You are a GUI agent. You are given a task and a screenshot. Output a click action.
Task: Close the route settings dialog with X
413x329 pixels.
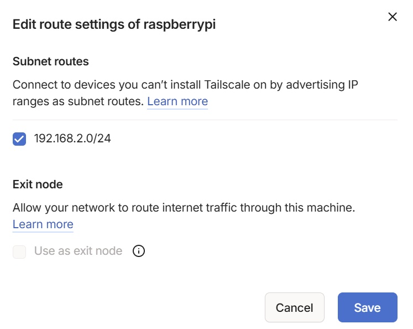pos(393,17)
